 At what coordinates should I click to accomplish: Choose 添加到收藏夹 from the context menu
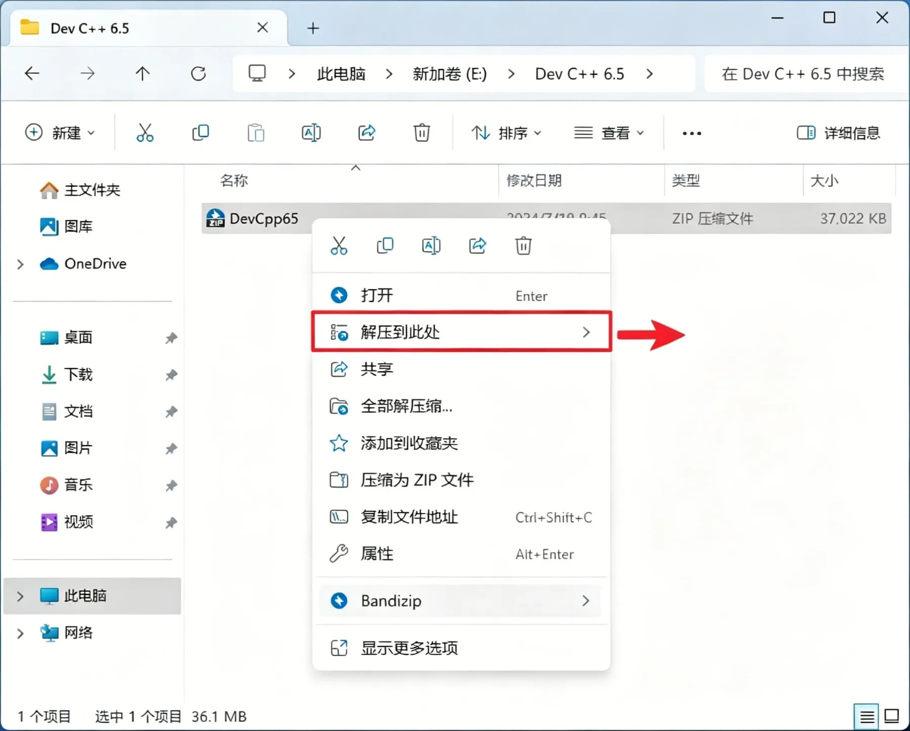462,443
